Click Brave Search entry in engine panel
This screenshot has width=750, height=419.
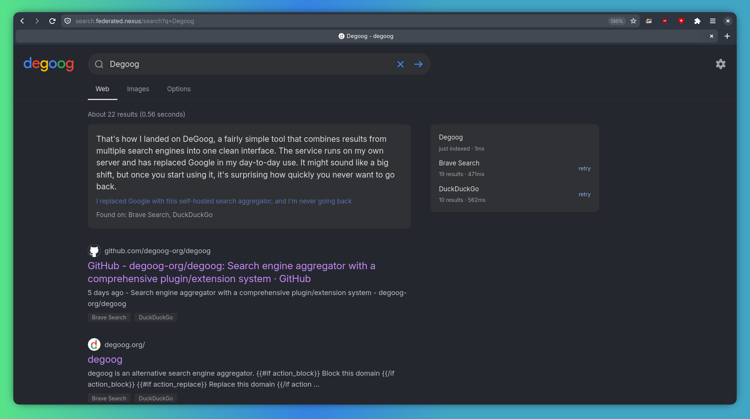[x=459, y=163]
